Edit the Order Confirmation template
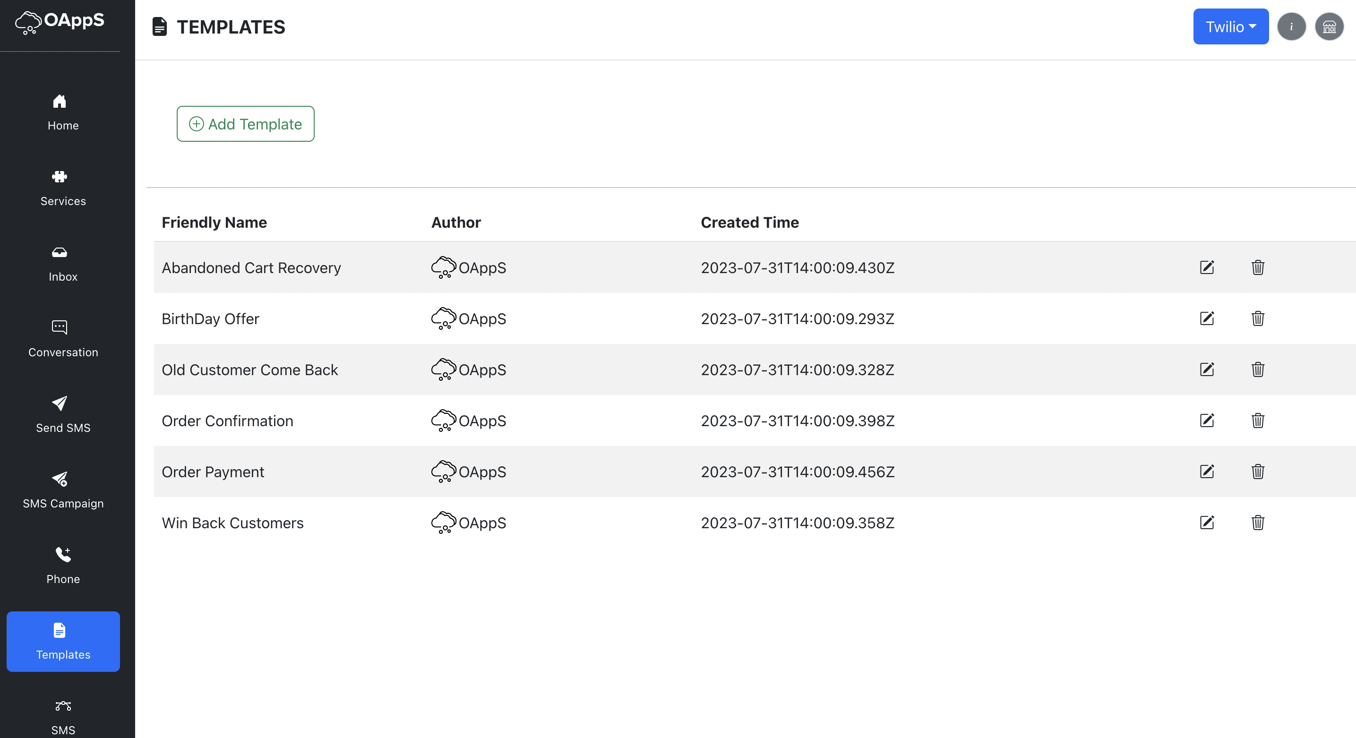The height and width of the screenshot is (738, 1356). 1207,420
